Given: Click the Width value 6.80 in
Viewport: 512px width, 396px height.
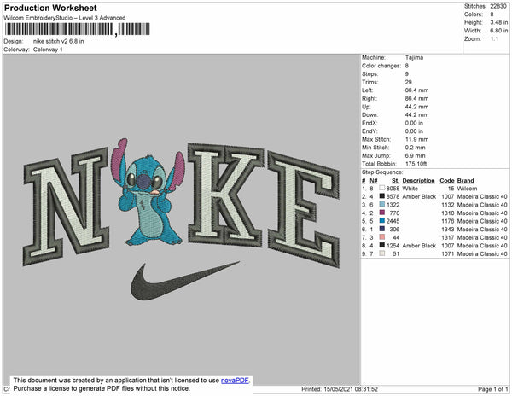Looking at the screenshot, I should click(498, 31).
